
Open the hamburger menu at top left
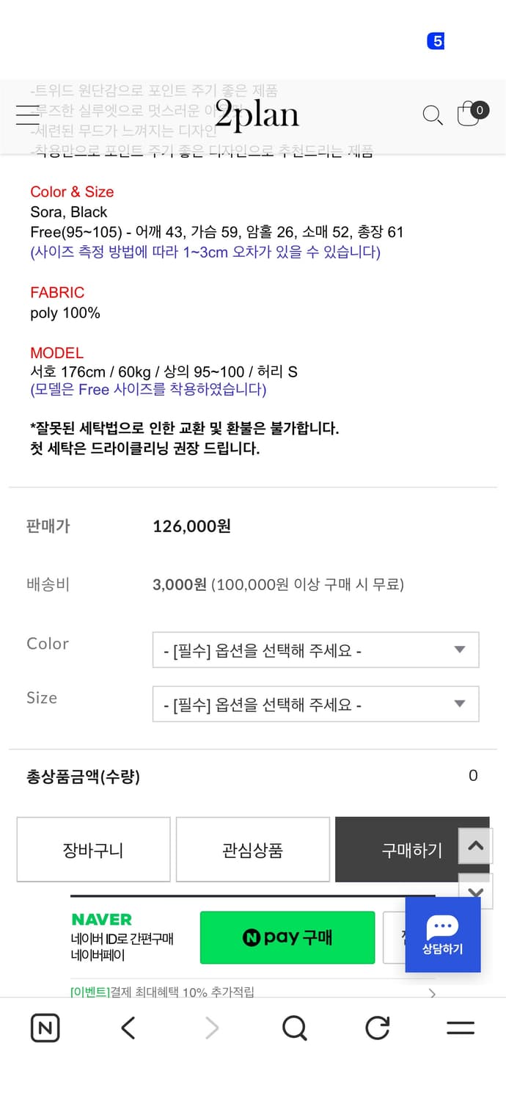(26, 114)
